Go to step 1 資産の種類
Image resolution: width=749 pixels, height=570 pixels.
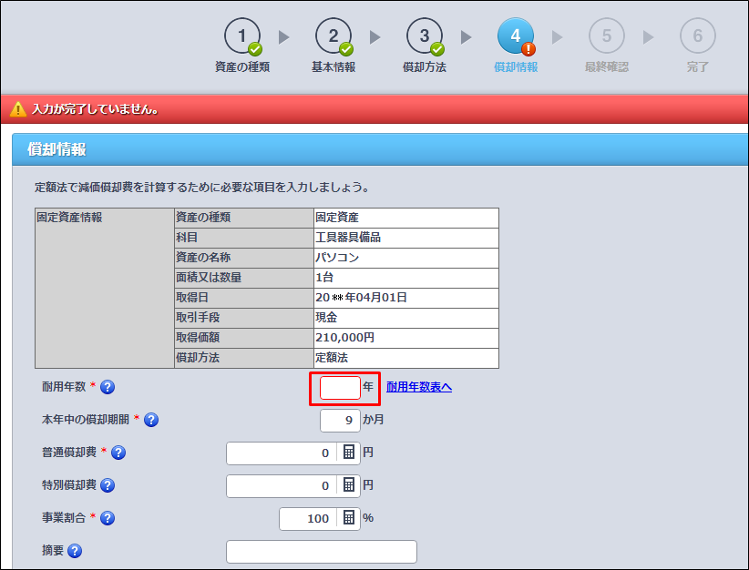pyautogui.click(x=242, y=46)
